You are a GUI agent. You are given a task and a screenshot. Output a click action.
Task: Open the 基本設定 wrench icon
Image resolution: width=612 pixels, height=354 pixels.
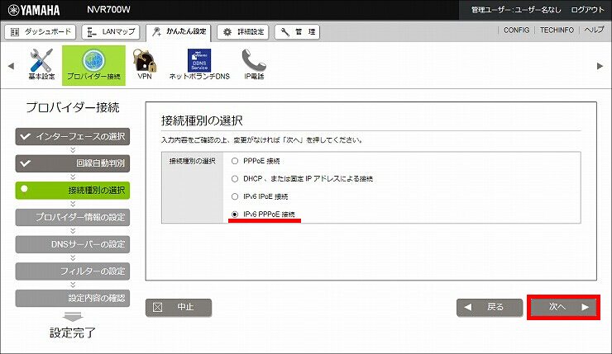pos(41,64)
